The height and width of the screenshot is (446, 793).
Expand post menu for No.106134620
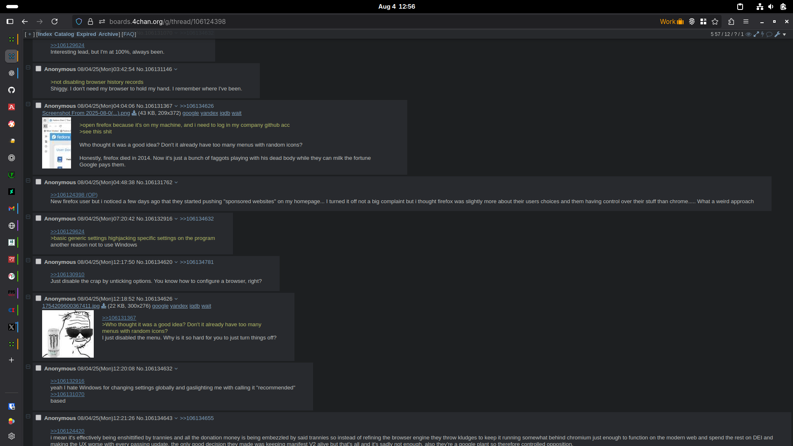coord(176,262)
